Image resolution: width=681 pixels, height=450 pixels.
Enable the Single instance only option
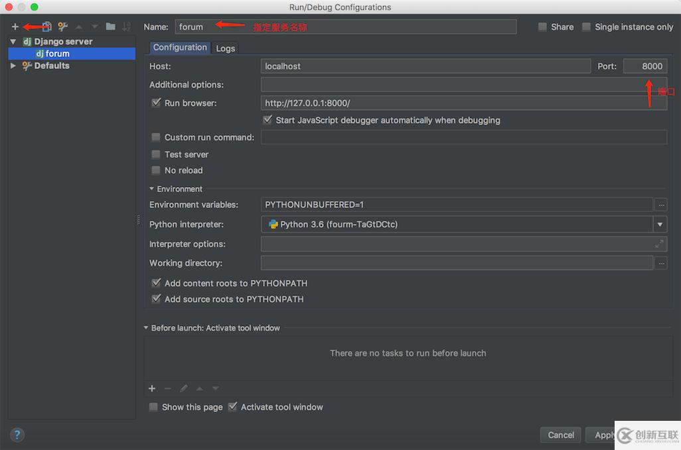click(x=586, y=27)
